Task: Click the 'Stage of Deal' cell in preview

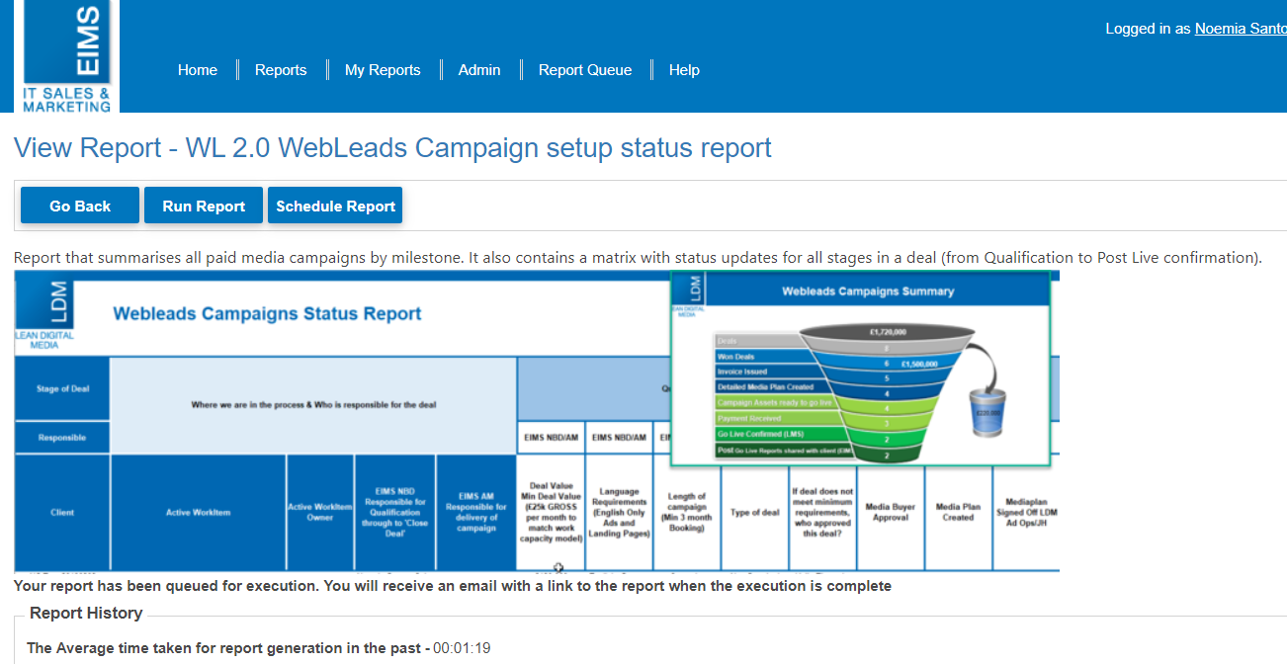Action: [62, 388]
